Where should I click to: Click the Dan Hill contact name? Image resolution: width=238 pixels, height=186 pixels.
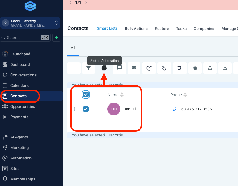point(130,109)
